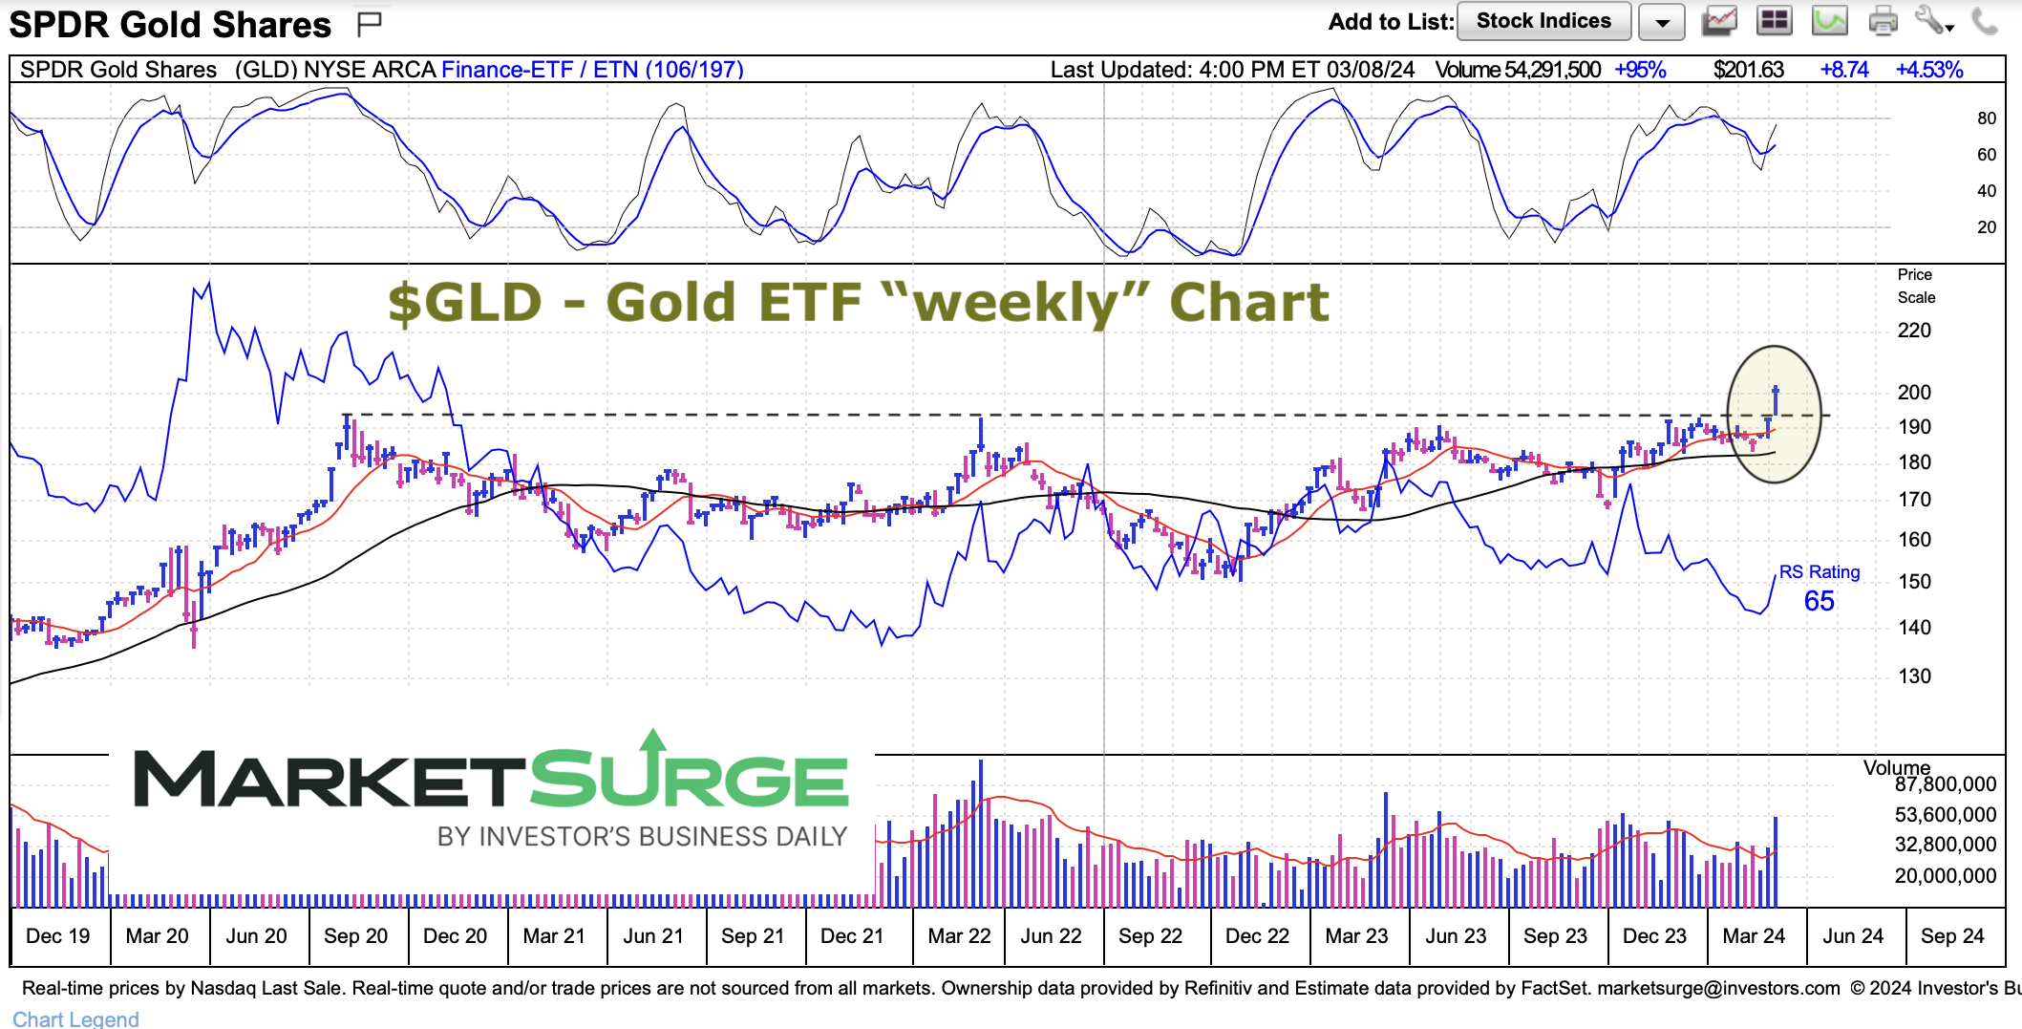Add GLD to the Stock Indices list
The height and width of the screenshot is (1029, 2022).
click(1543, 21)
